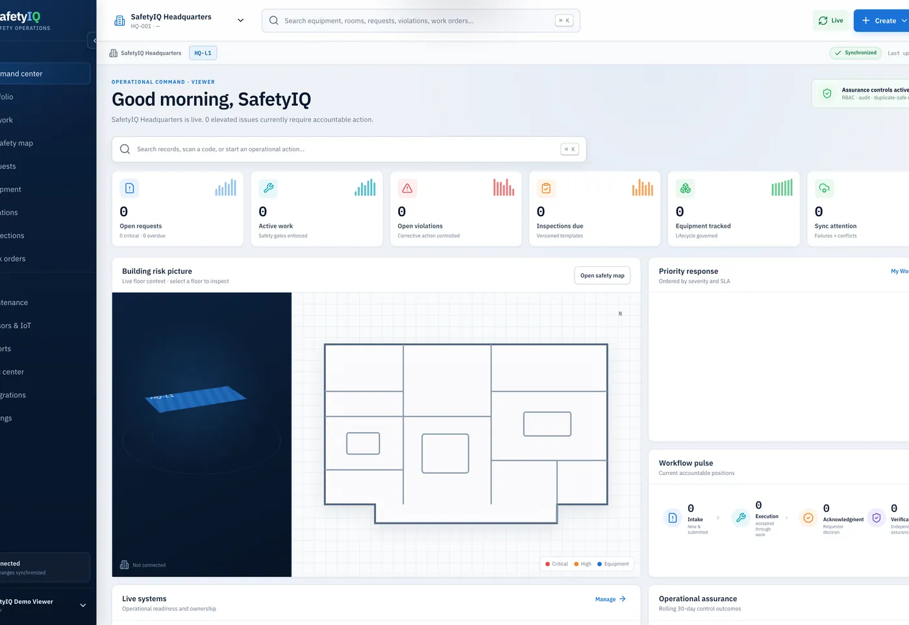Toggle the Live sync button
This screenshot has width=909, height=625.
[830, 21]
